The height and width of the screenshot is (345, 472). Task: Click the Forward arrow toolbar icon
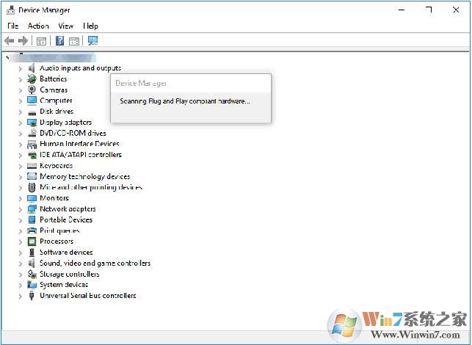coord(23,40)
